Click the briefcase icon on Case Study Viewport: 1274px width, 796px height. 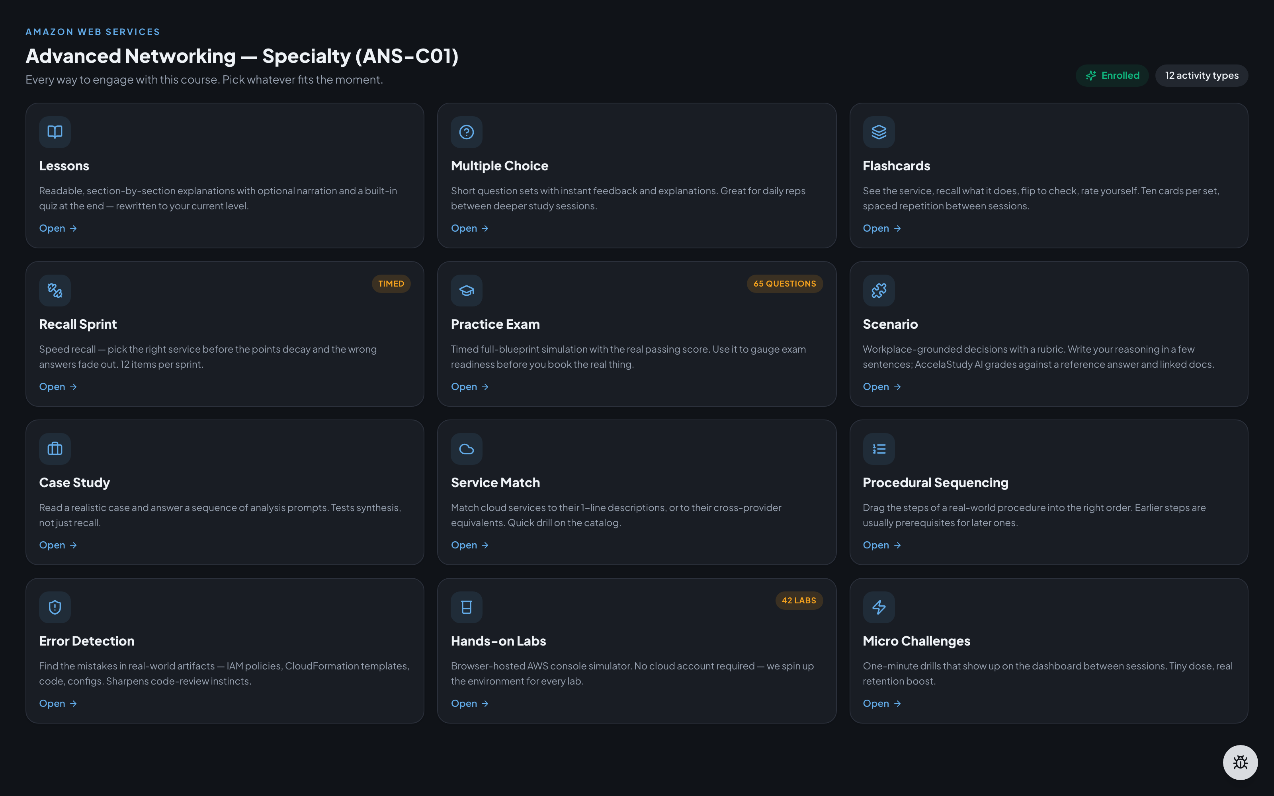[x=55, y=449]
